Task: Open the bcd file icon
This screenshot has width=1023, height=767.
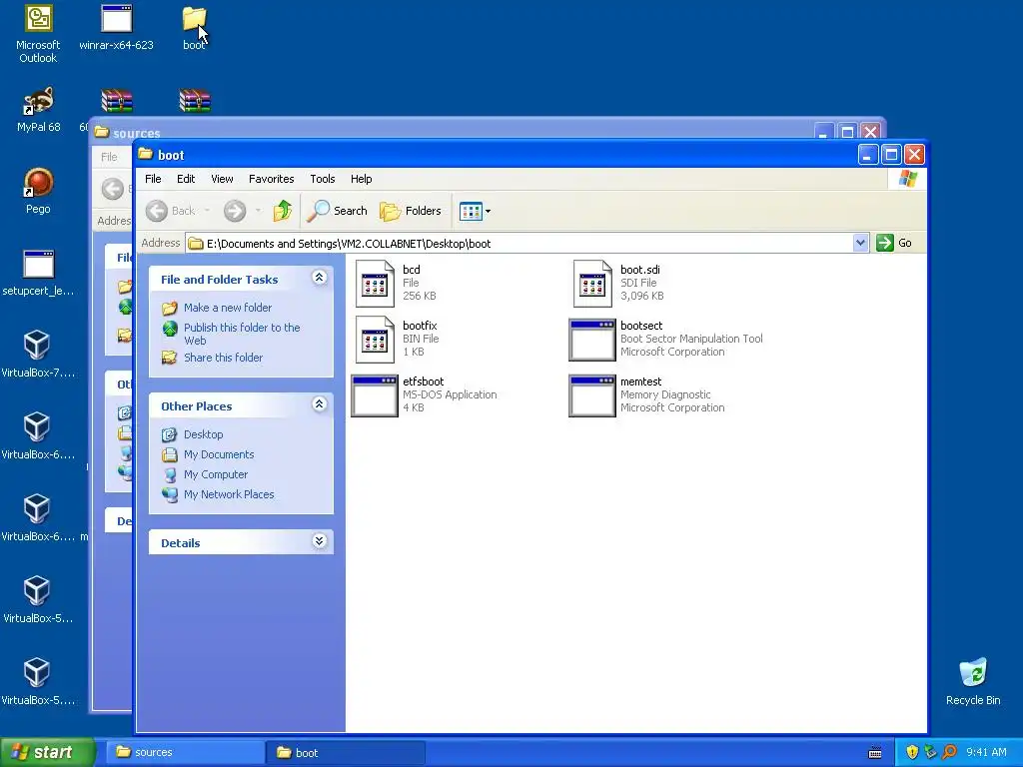Action: pos(375,283)
